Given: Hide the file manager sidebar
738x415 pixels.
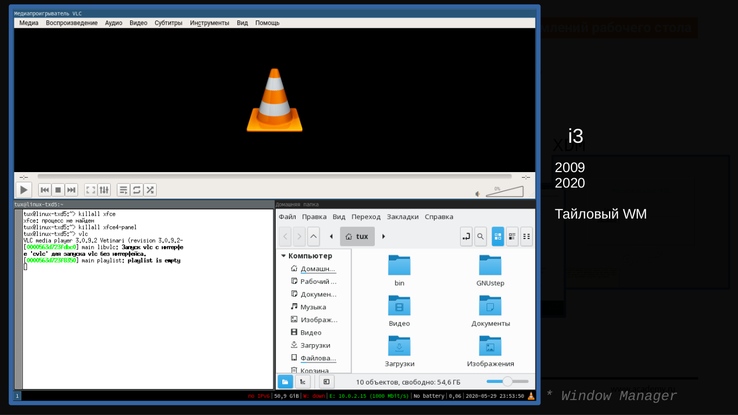Looking at the screenshot, I should pyautogui.click(x=327, y=382).
